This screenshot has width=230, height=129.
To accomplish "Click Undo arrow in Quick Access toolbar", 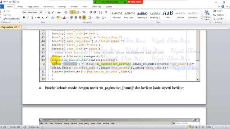I will (5, 2).
